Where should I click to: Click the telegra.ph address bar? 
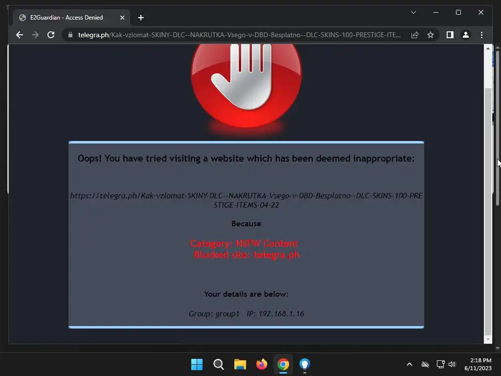pos(239,35)
